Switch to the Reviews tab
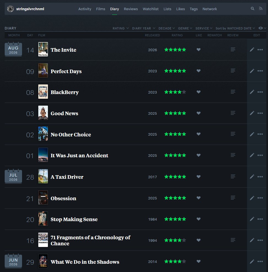 [131, 9]
